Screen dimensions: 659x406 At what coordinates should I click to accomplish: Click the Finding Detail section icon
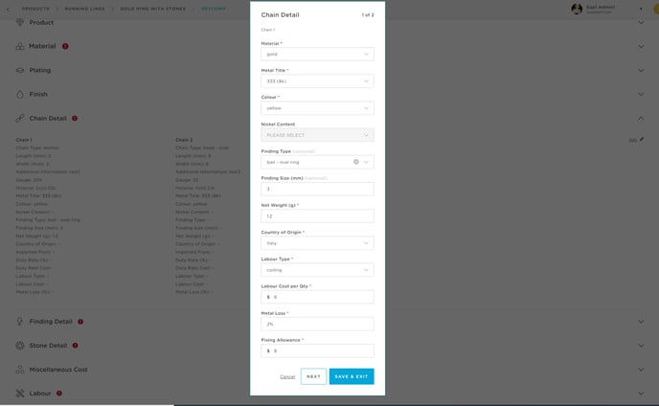20,322
